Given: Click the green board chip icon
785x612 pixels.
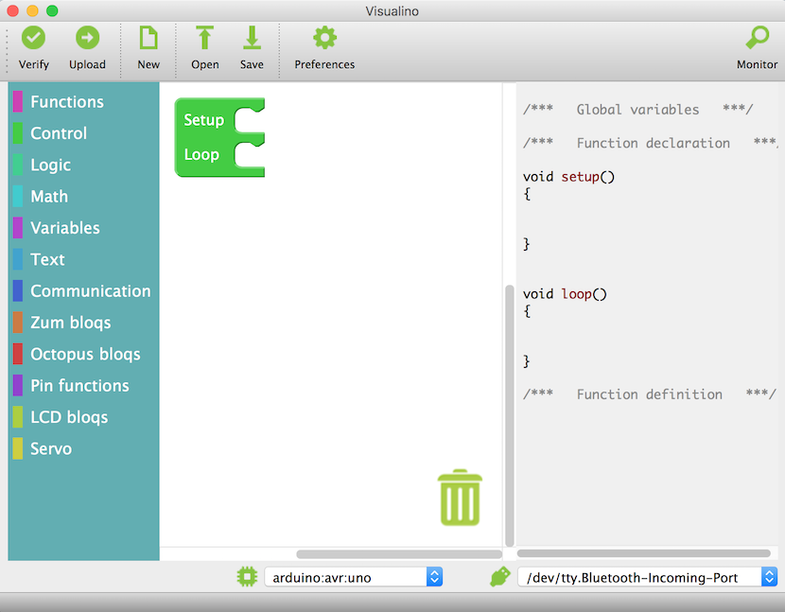Looking at the screenshot, I should 247,576.
